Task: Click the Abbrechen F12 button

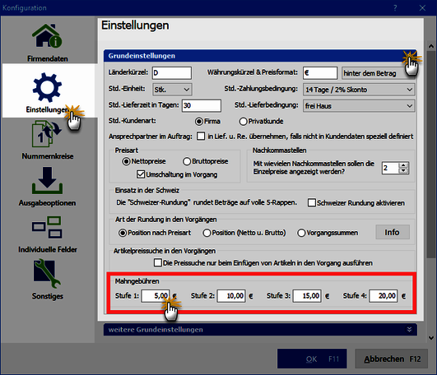Action: (391, 359)
